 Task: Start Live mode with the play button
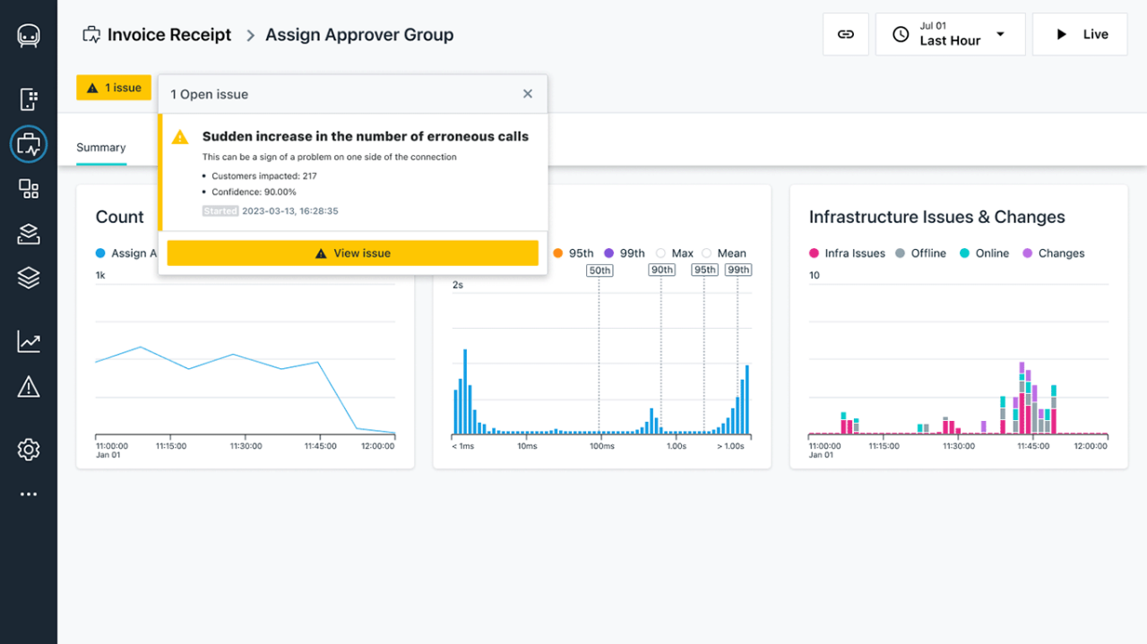pyautogui.click(x=1080, y=34)
